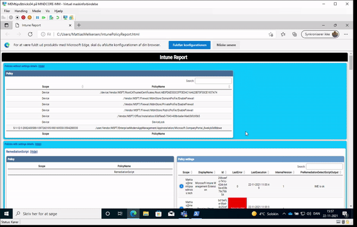Open Cortana circle icon in taskbar
357x227 pixels.
(x=108, y=213)
